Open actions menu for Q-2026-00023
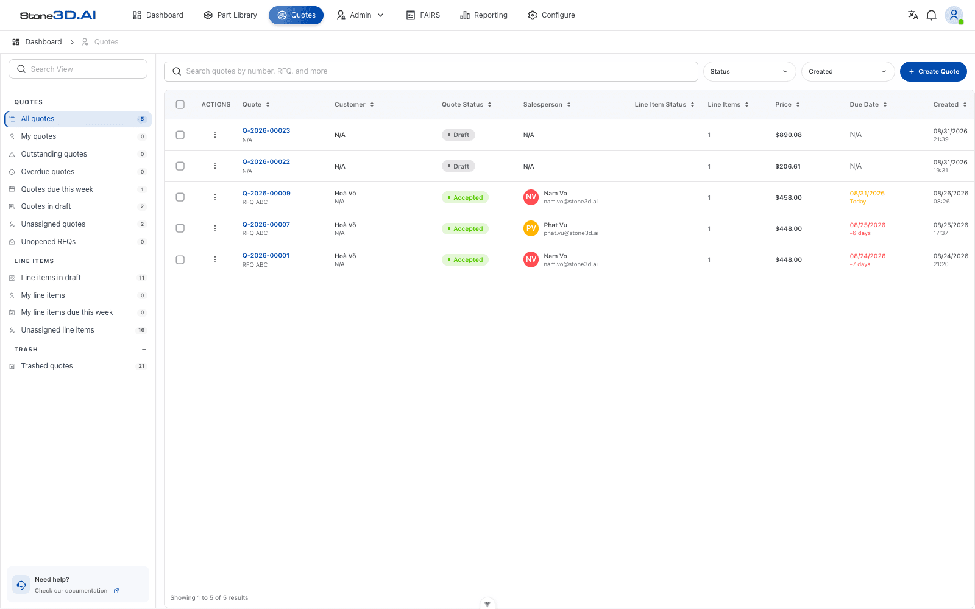Screen dimensions: 975x609 (x=215, y=135)
